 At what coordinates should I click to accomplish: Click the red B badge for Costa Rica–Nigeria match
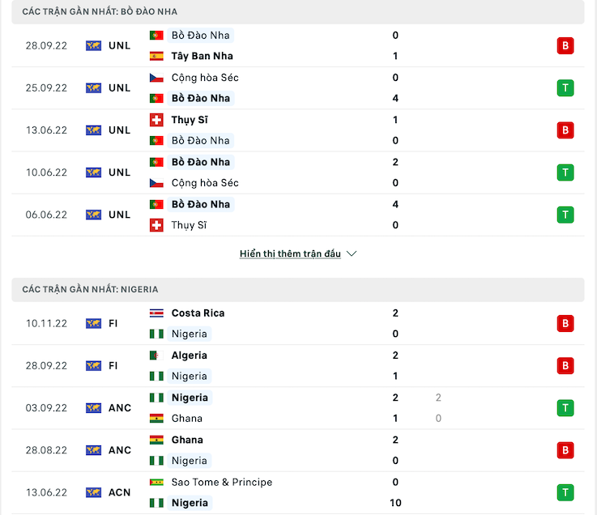565,323
